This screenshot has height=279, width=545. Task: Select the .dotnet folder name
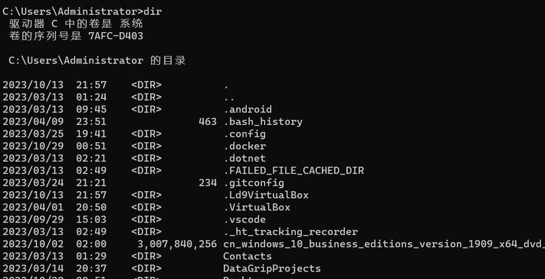(x=245, y=158)
